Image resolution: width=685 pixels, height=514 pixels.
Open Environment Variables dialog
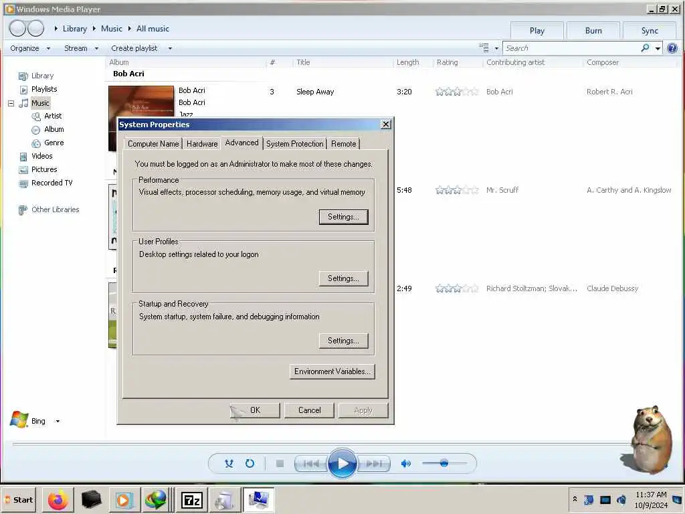pyautogui.click(x=332, y=371)
